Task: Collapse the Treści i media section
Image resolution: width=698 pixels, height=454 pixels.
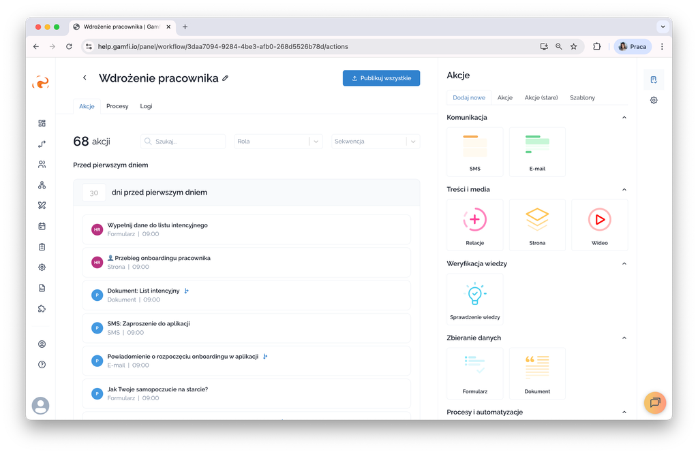Action: (x=624, y=189)
